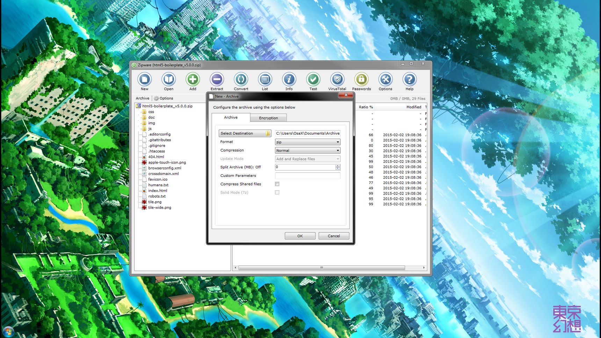
Task: Click the Windows Start orb
Action: [8, 331]
